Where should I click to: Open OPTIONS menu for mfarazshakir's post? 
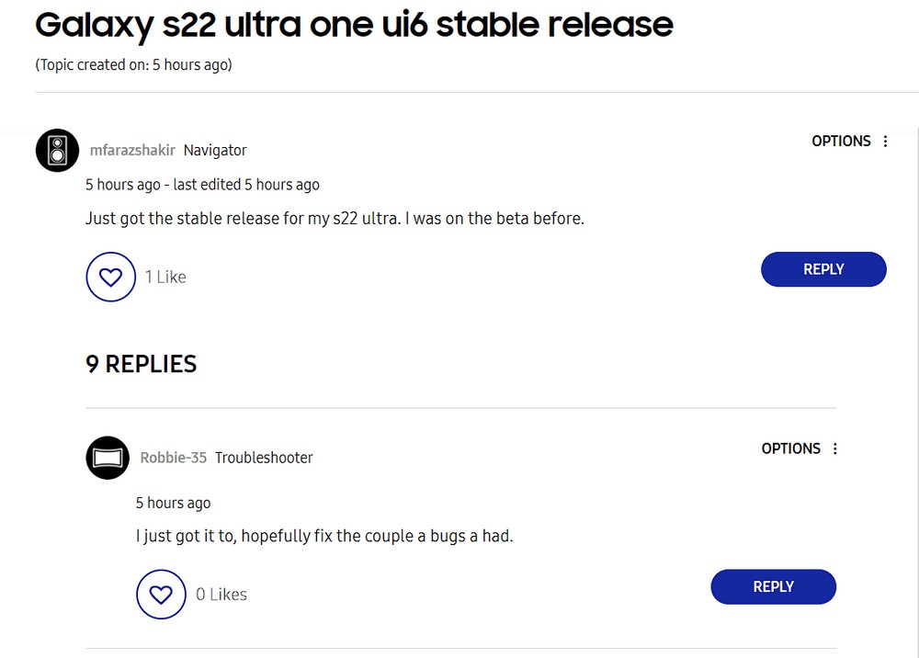pos(841,142)
